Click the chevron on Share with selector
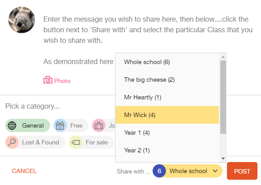 (215, 171)
